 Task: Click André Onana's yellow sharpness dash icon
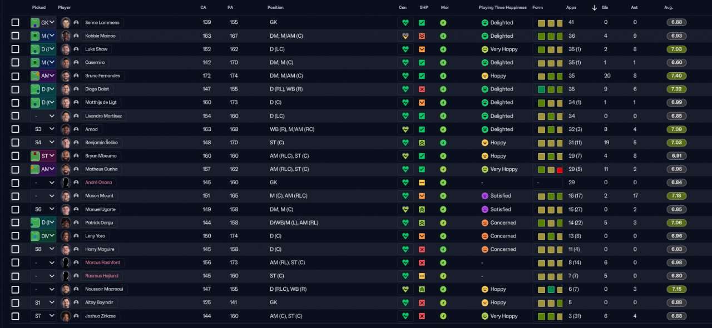pyautogui.click(x=422, y=183)
